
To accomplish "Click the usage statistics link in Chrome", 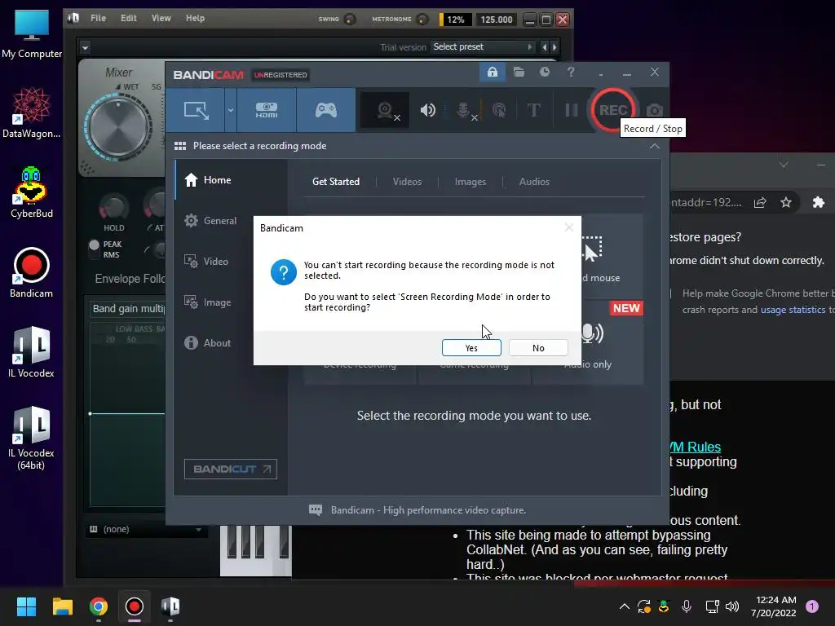I will [x=793, y=310].
